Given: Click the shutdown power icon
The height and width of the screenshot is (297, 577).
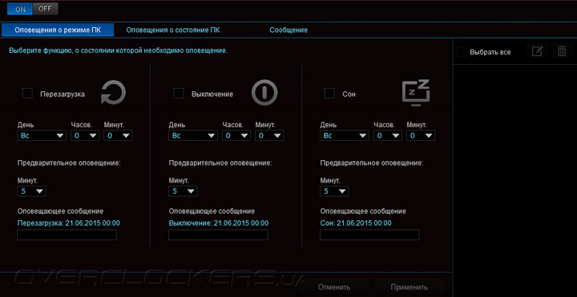Looking at the screenshot, I should click(264, 94).
